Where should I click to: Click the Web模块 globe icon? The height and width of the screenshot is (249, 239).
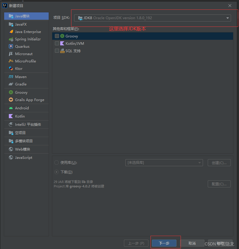pos(11,149)
